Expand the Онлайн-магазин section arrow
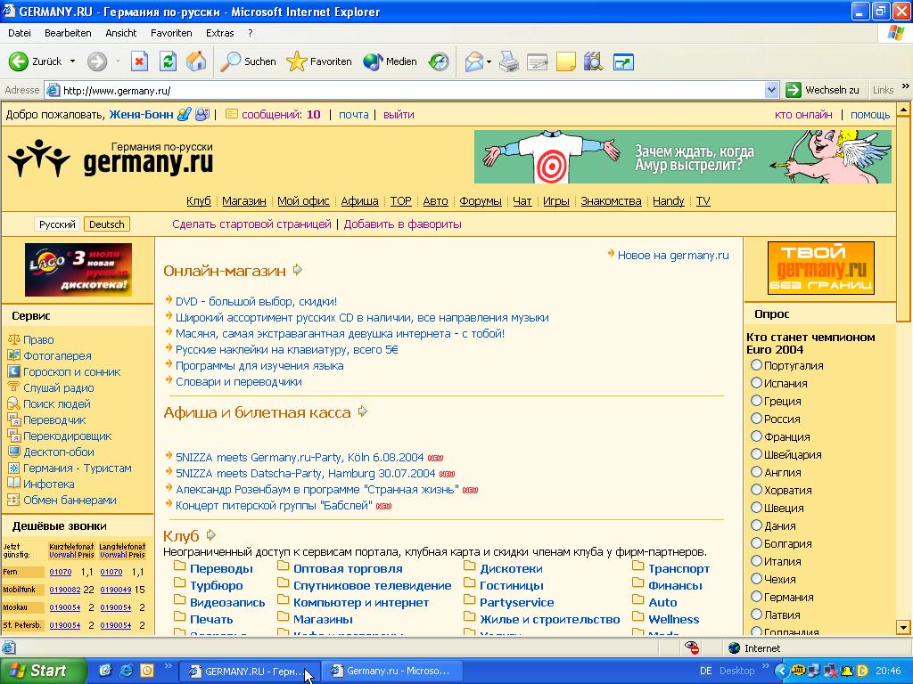Screen dimensions: 913x684 (298, 270)
